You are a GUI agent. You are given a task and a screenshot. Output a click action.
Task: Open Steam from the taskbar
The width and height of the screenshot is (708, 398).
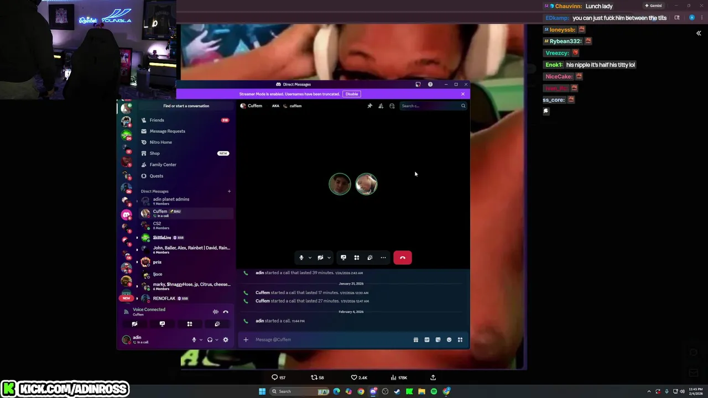click(397, 391)
